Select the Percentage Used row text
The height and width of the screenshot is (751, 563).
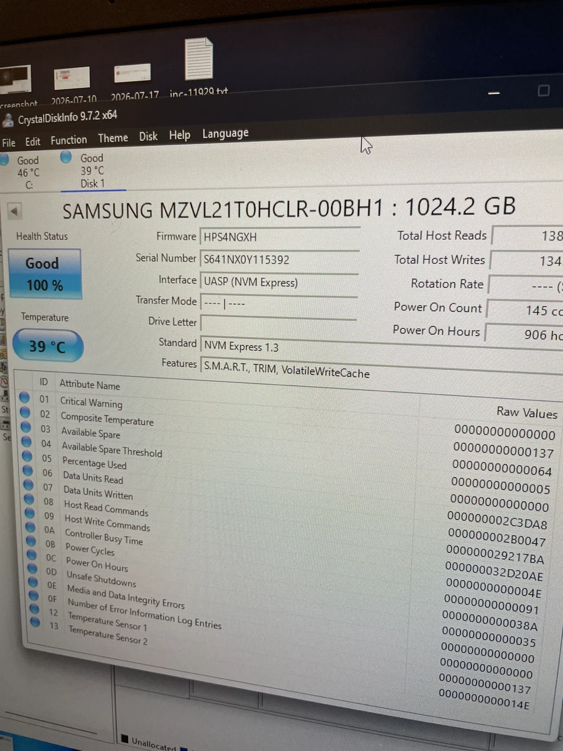pos(94,463)
